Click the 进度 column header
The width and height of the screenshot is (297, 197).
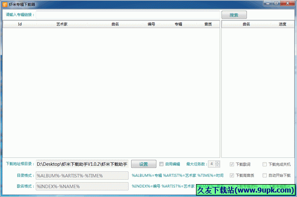(x=283, y=24)
